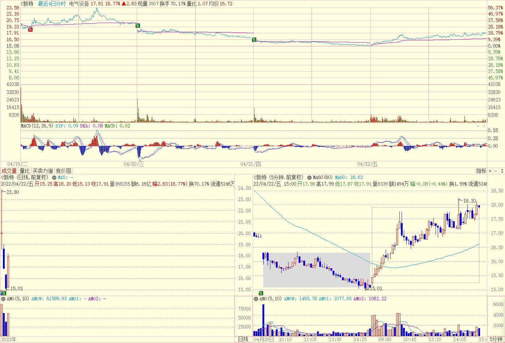The width and height of the screenshot is (505, 343).
Task: Click the green S sell marker at 04/20
Action: click(x=137, y=26)
